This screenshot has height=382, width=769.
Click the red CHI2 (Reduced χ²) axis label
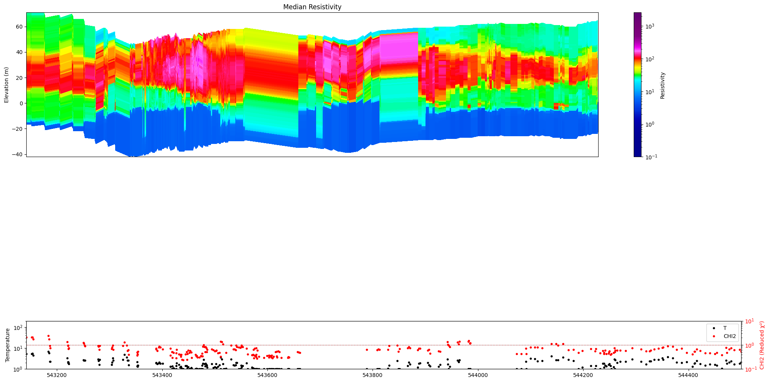point(762,345)
